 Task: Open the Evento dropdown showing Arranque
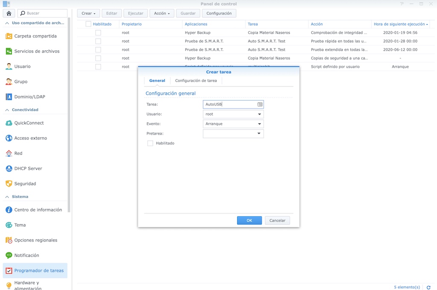click(x=233, y=123)
